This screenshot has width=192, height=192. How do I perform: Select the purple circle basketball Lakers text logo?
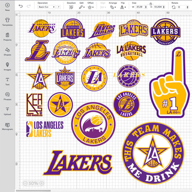tap(129, 76)
